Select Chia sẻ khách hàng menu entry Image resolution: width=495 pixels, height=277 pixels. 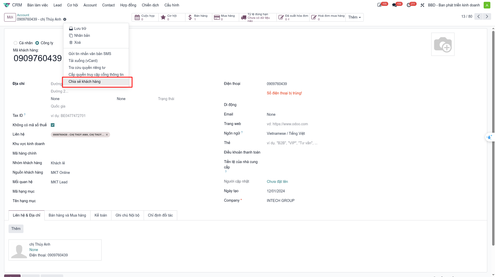click(96, 82)
